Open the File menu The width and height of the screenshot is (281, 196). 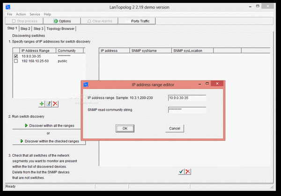point(9,14)
